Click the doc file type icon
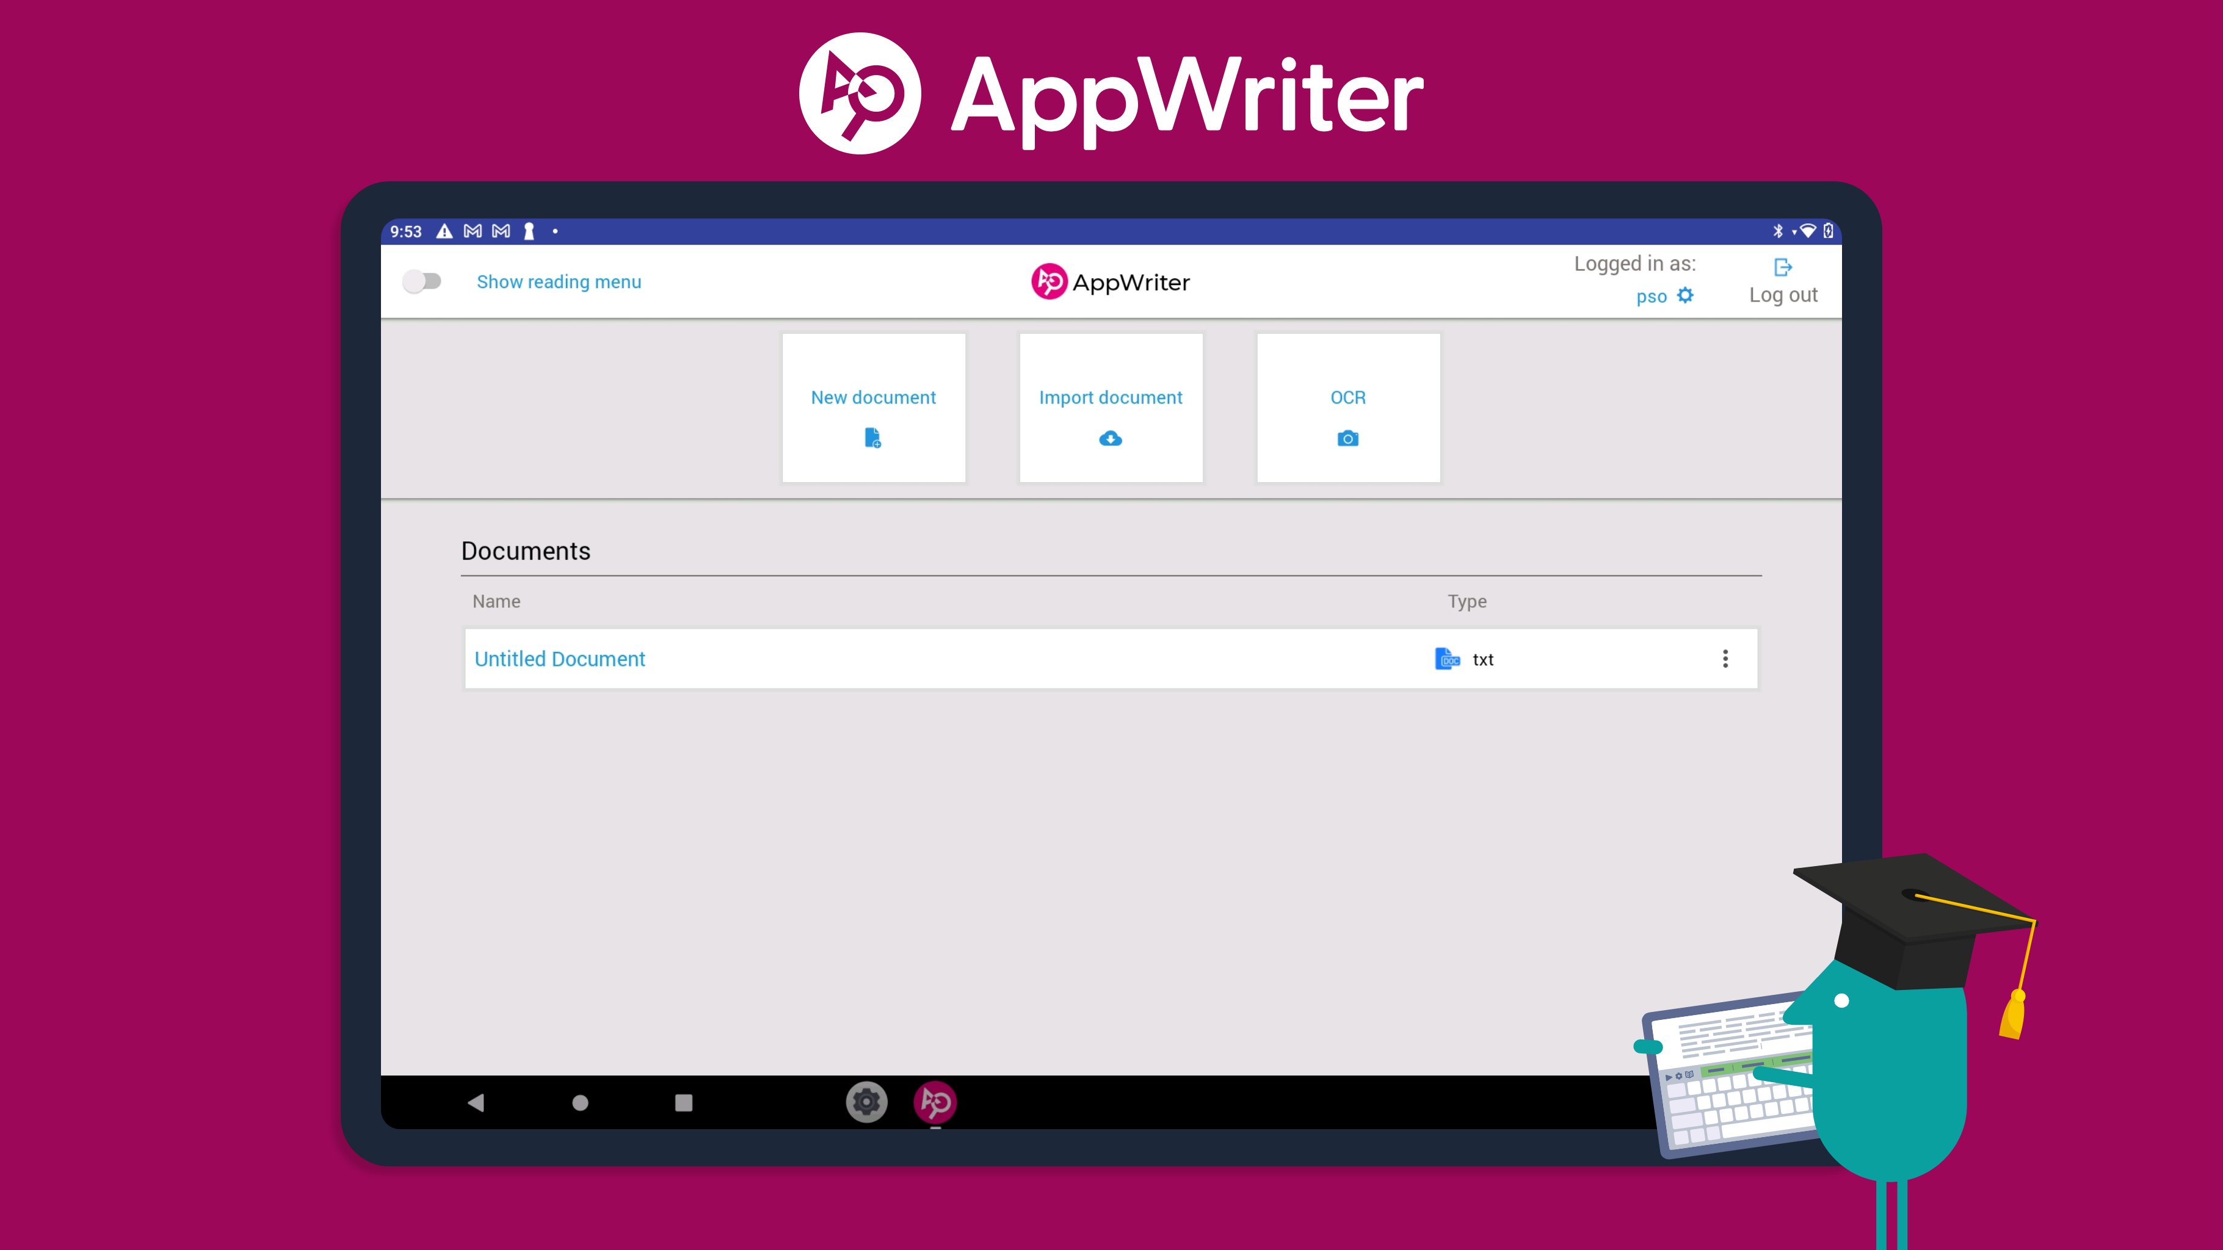 (x=1447, y=659)
